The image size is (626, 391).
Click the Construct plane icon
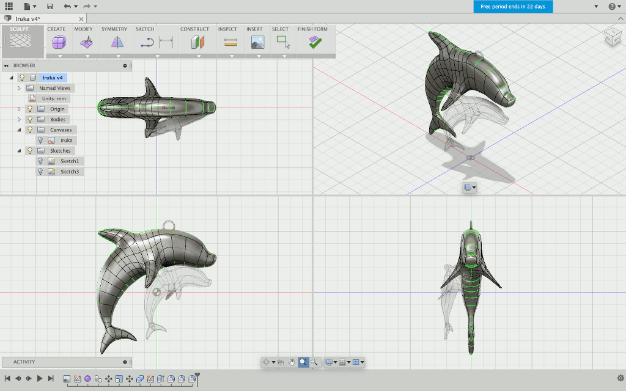pyautogui.click(x=197, y=42)
